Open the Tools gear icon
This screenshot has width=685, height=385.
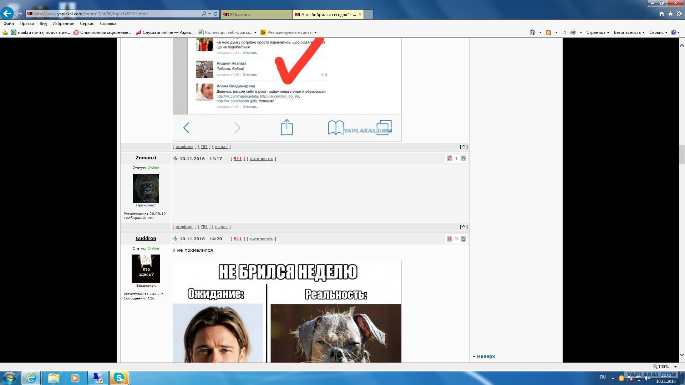(679, 14)
